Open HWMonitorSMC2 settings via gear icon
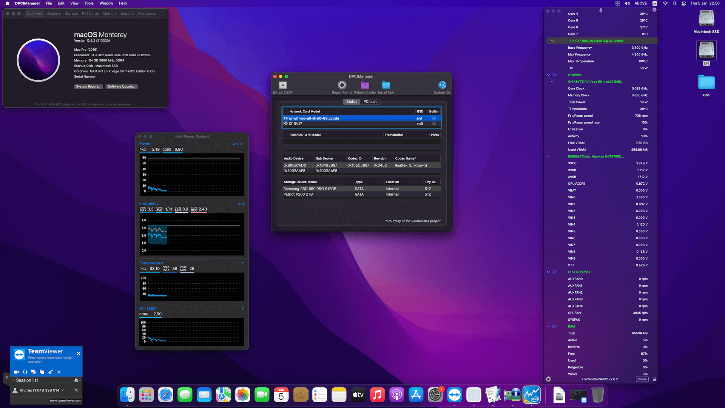725x408 pixels. (548, 379)
